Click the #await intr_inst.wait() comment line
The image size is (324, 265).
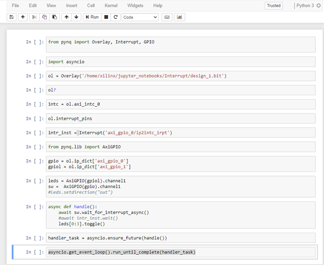pyautogui.click(x=88, y=218)
